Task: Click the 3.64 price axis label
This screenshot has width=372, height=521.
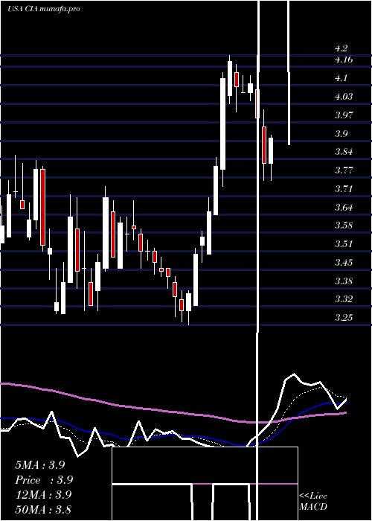Action: 344,208
